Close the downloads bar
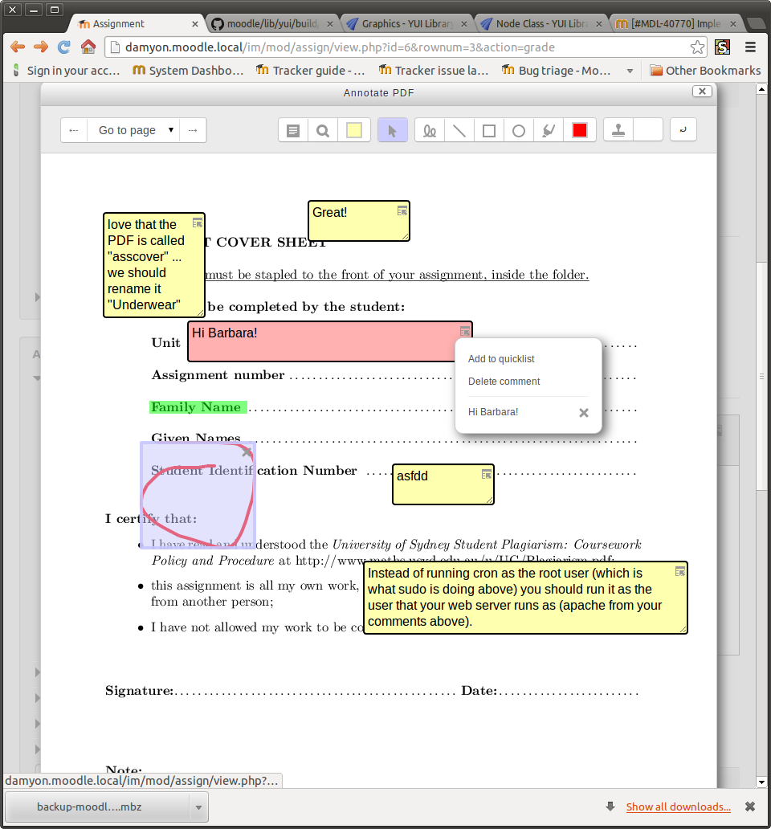 point(750,807)
